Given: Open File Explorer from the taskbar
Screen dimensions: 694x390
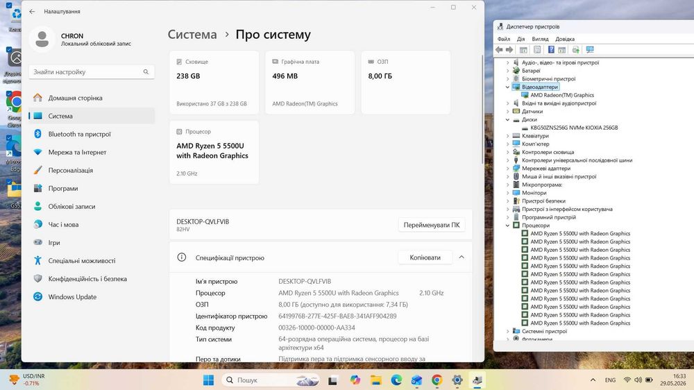Looking at the screenshot, I should click(375, 380).
